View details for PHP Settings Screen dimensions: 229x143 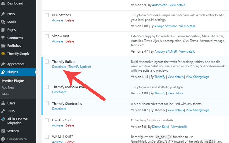(x=187, y=26)
